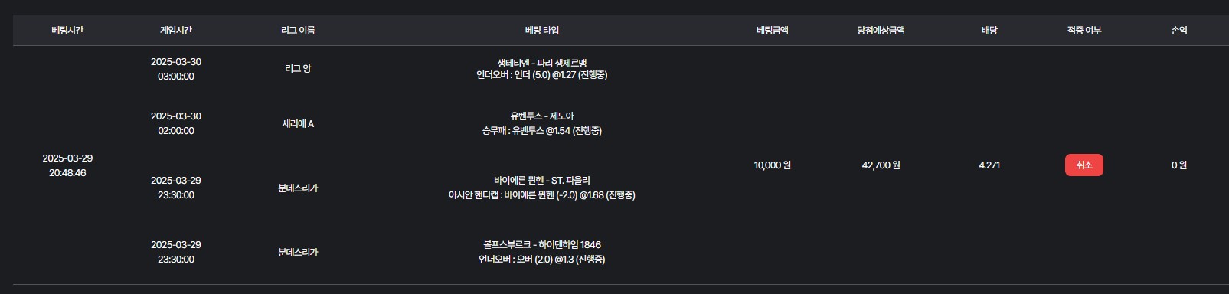This screenshot has width=1229, height=294.
Task: Open the 생테티엔 - 파리 생제르맹 match
Action: (542, 63)
